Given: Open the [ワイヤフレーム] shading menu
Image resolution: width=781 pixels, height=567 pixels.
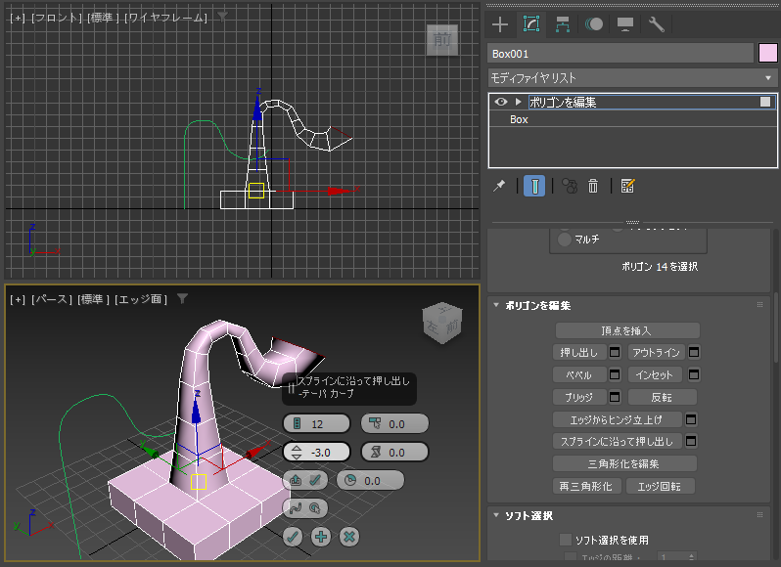Looking at the screenshot, I should click(165, 18).
